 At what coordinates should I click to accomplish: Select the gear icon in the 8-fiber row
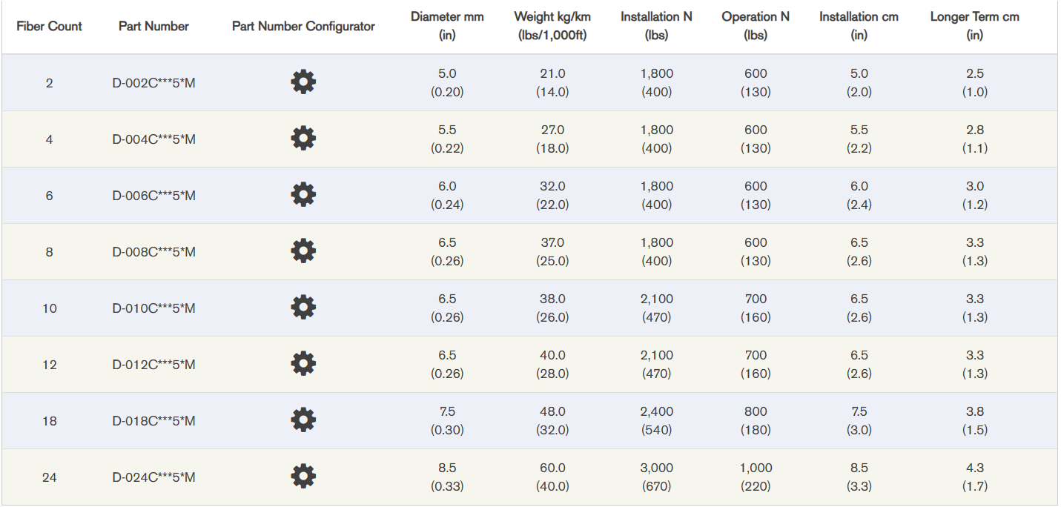(x=303, y=251)
